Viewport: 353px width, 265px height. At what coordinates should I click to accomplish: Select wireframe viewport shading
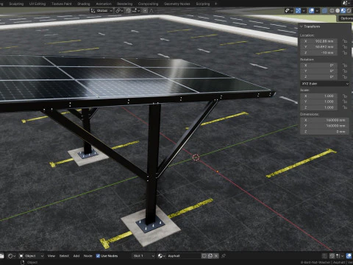pyautogui.click(x=332, y=10)
